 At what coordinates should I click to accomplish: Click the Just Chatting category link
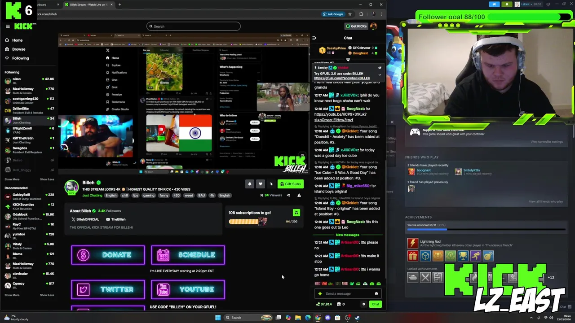pyautogui.click(x=92, y=196)
